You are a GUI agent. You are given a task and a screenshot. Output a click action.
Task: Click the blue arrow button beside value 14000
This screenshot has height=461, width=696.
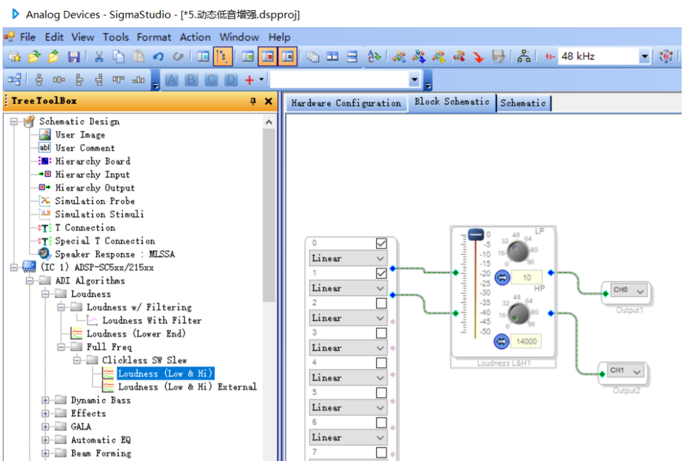pos(502,342)
